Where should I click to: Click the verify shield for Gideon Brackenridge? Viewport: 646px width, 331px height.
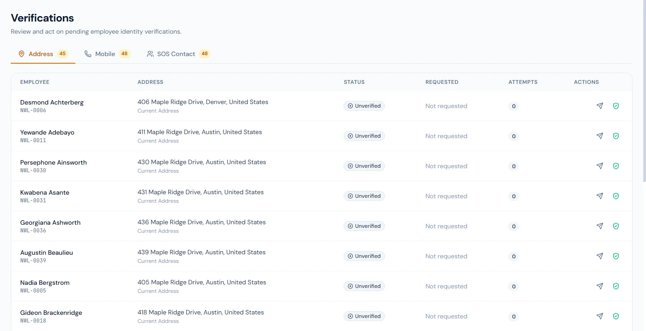(616, 316)
